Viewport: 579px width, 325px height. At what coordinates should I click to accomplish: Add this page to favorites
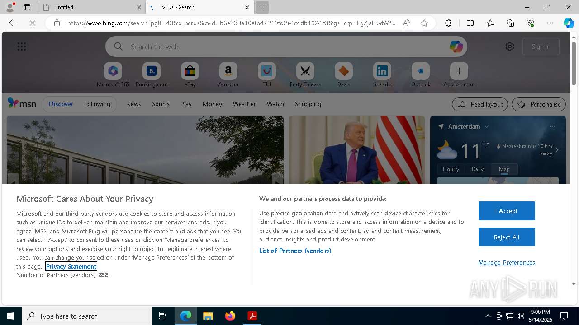click(424, 23)
